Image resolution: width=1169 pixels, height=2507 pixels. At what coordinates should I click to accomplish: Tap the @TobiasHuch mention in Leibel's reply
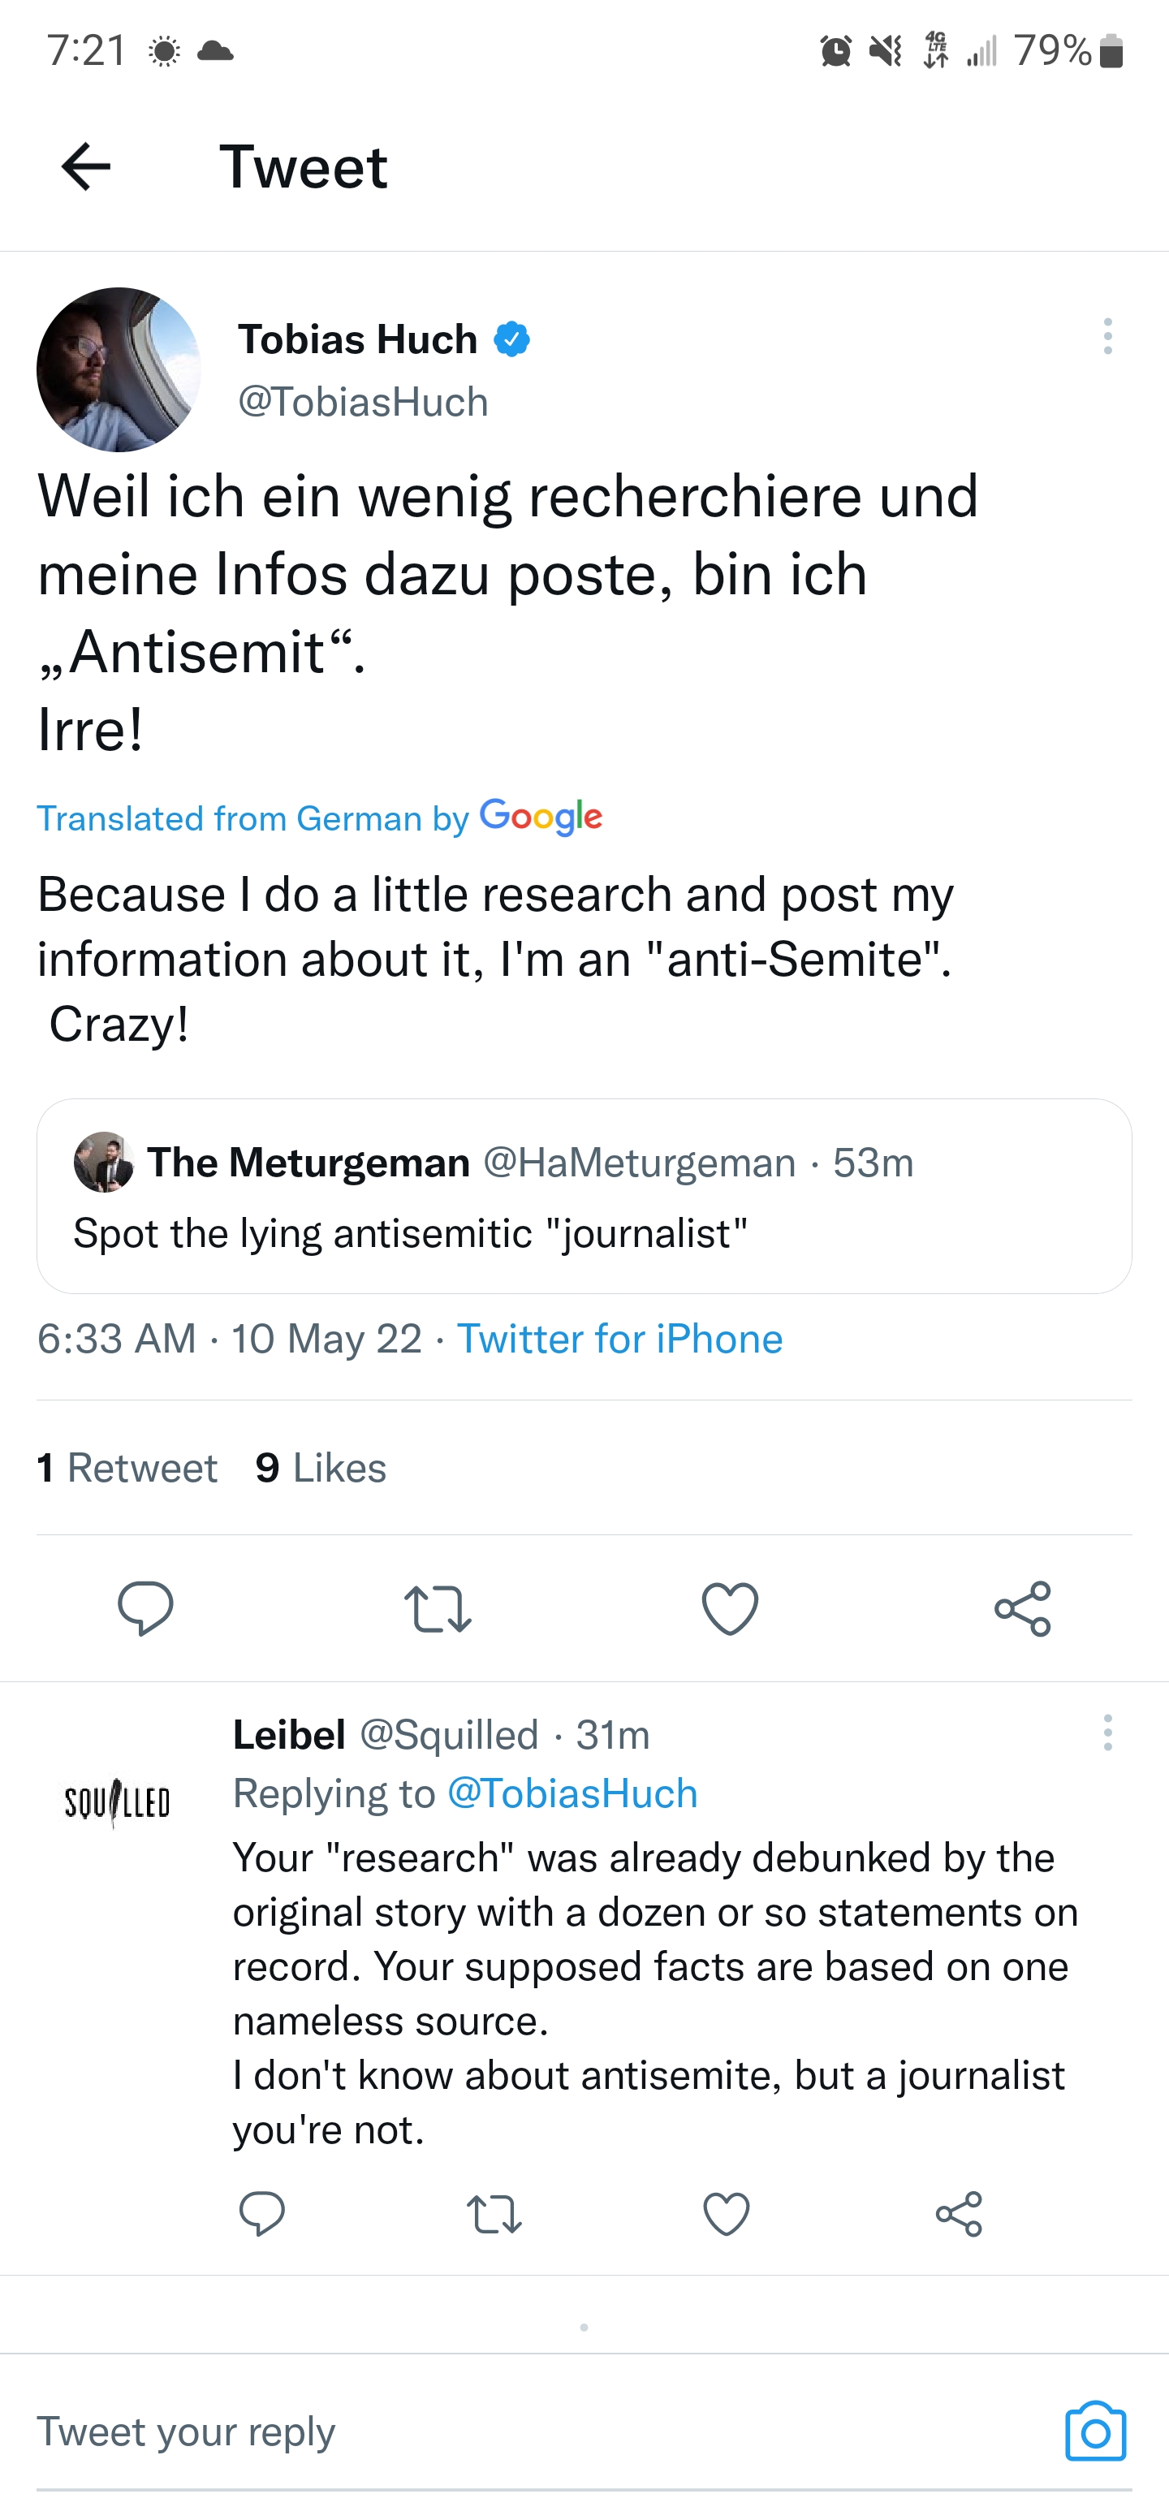coord(572,1793)
